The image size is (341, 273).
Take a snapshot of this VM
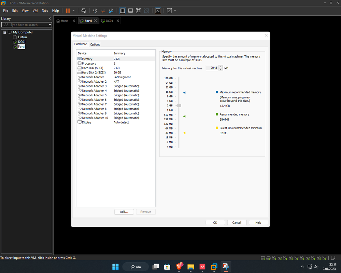[x=95, y=11]
